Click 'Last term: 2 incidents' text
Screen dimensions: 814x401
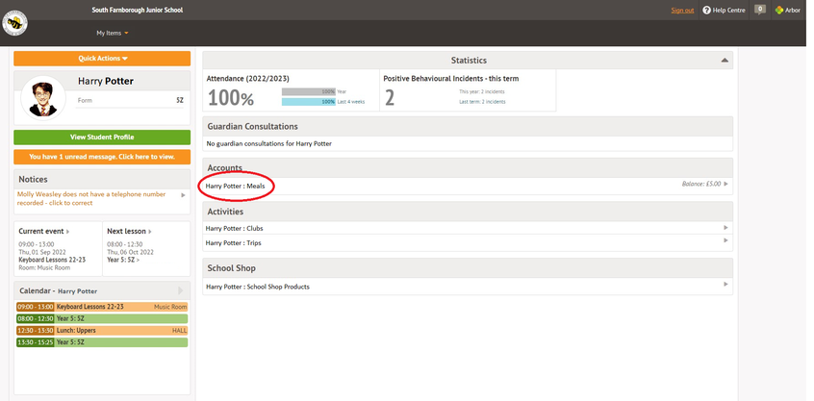482,102
